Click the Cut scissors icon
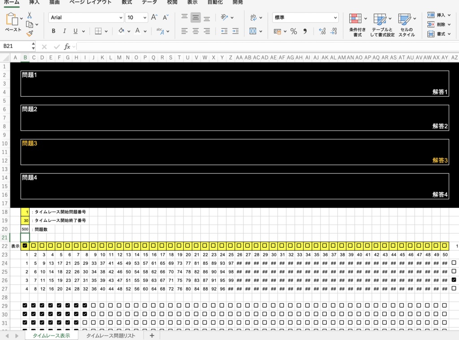Screen dimensions: 459x340 [30, 15]
